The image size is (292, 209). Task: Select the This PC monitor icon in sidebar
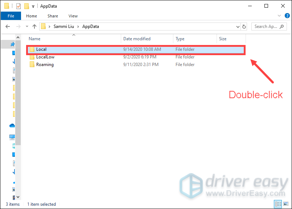pyautogui.click(x=12, y=137)
